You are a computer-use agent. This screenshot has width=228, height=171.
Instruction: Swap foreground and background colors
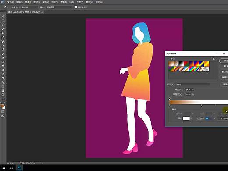[x=4, y=103]
